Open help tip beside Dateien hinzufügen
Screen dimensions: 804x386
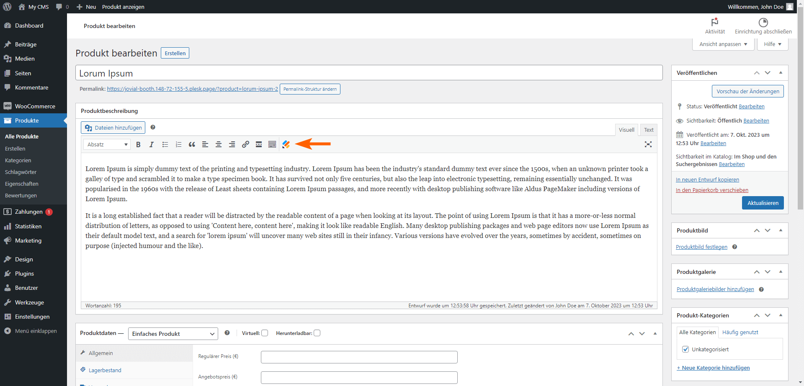pos(153,127)
